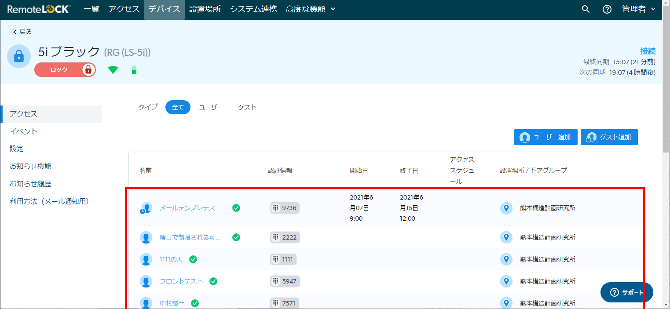Image resolution: width=670 pixels, height=309 pixels.
Task: Go back using the 戻る chevron
Action: 22,32
